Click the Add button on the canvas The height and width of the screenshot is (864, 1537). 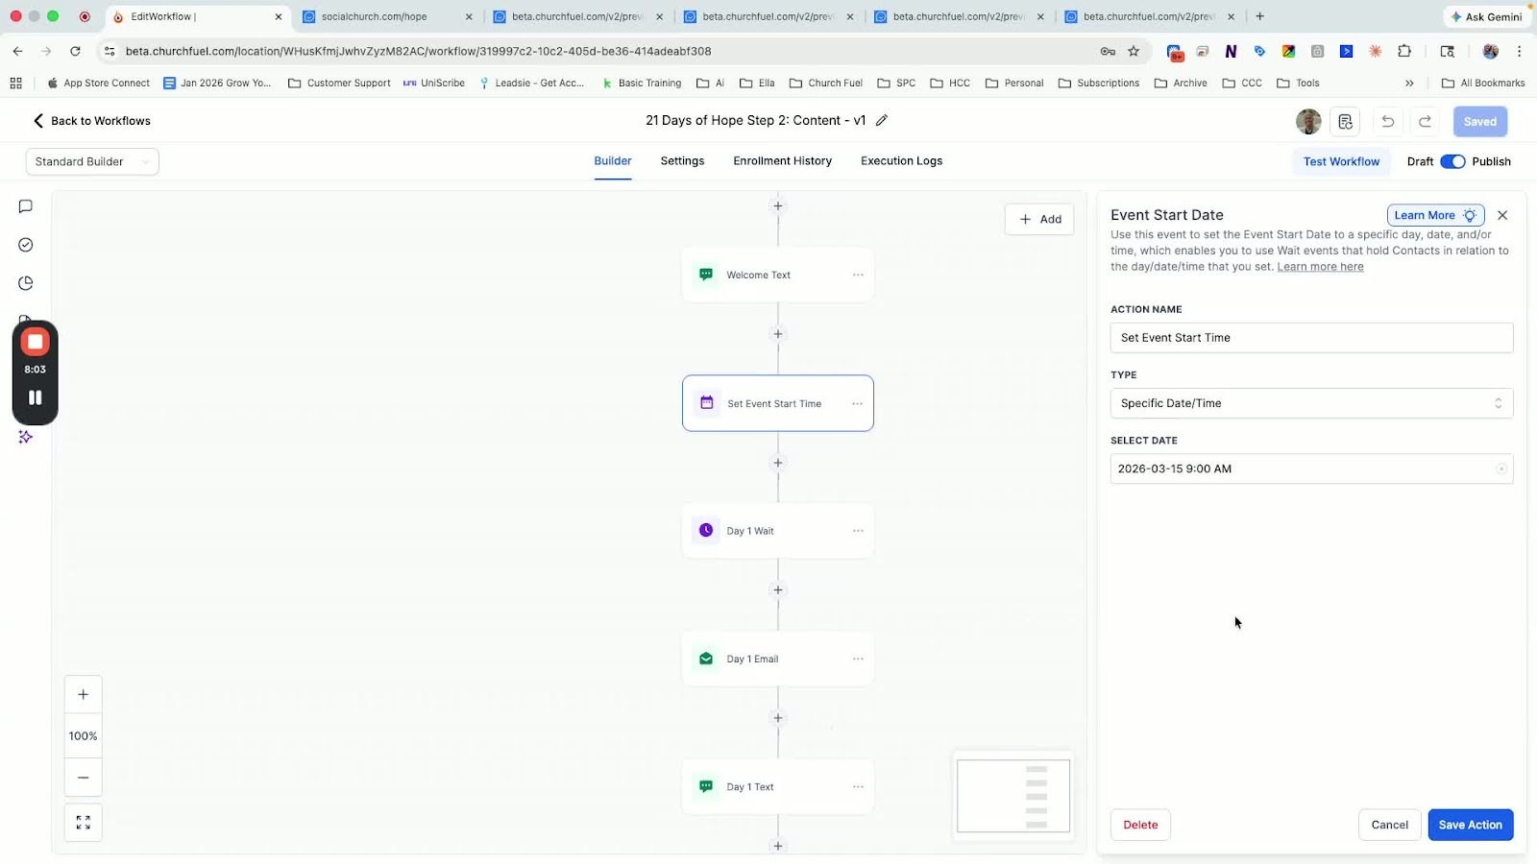coord(1039,219)
